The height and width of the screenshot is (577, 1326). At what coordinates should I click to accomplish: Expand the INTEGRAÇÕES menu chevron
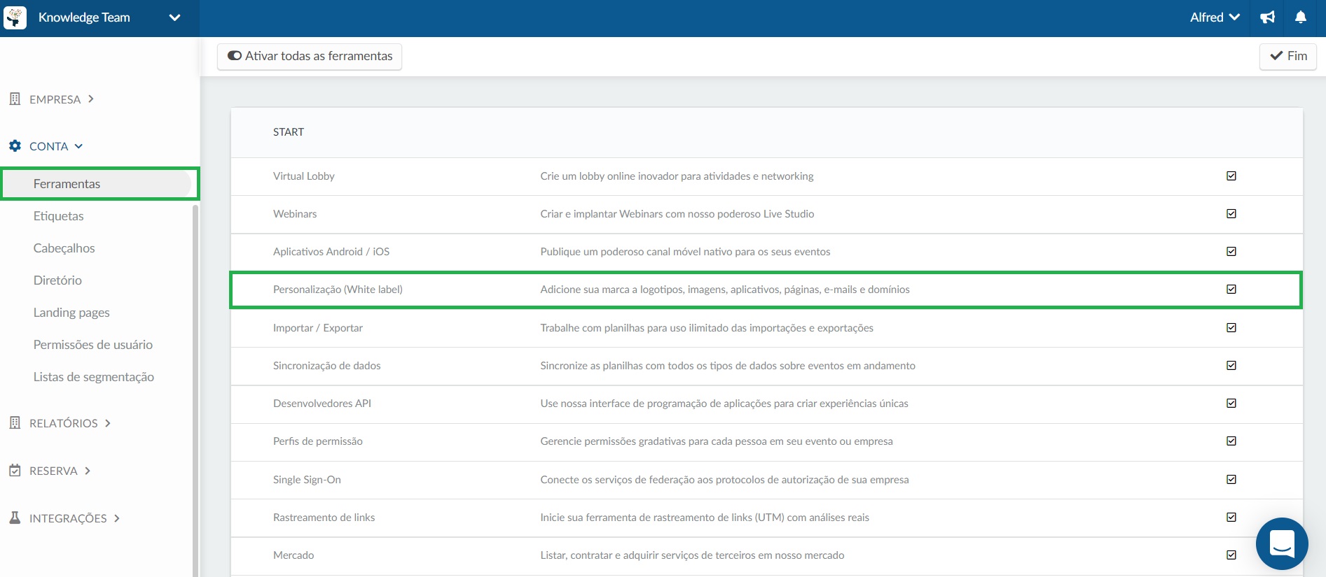117,518
